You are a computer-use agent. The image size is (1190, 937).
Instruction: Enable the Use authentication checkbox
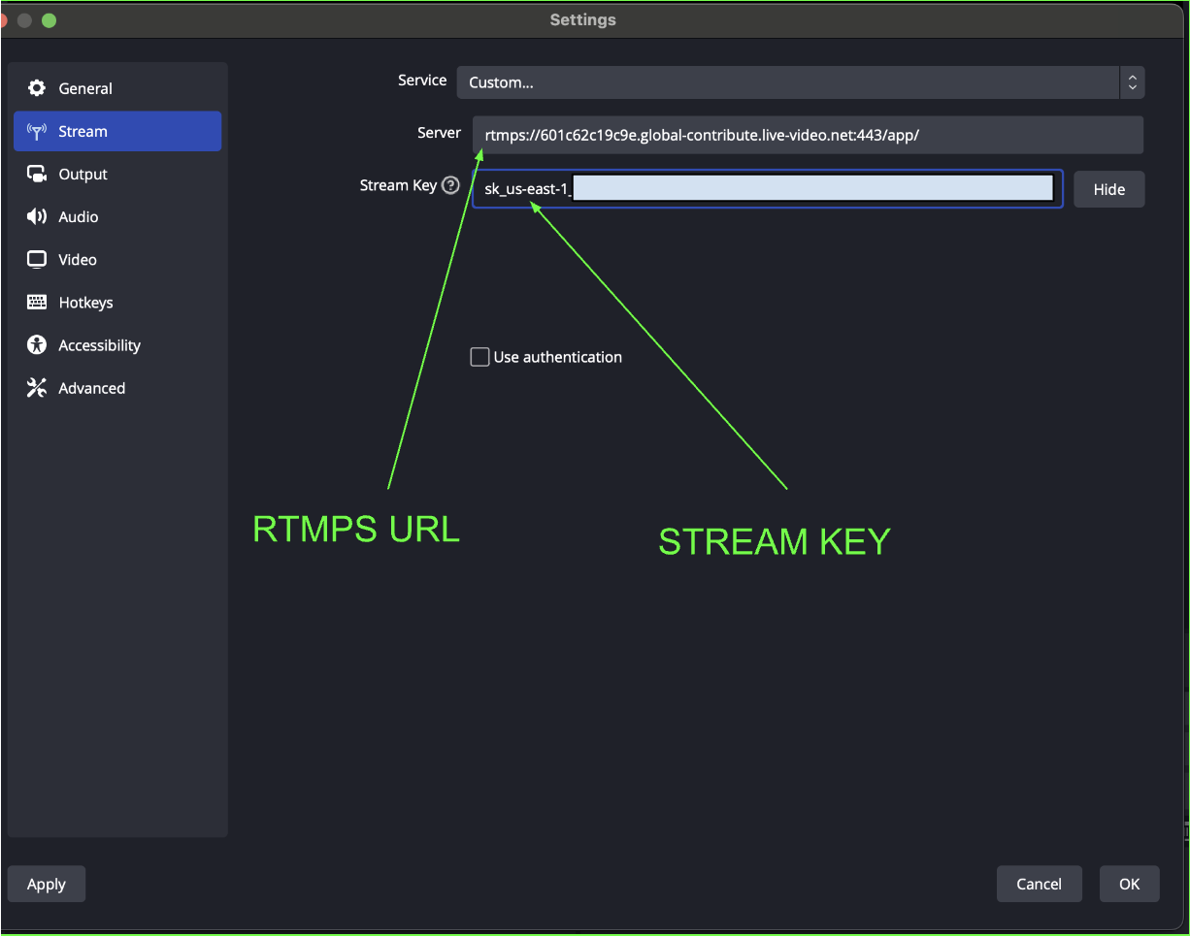pyautogui.click(x=479, y=357)
